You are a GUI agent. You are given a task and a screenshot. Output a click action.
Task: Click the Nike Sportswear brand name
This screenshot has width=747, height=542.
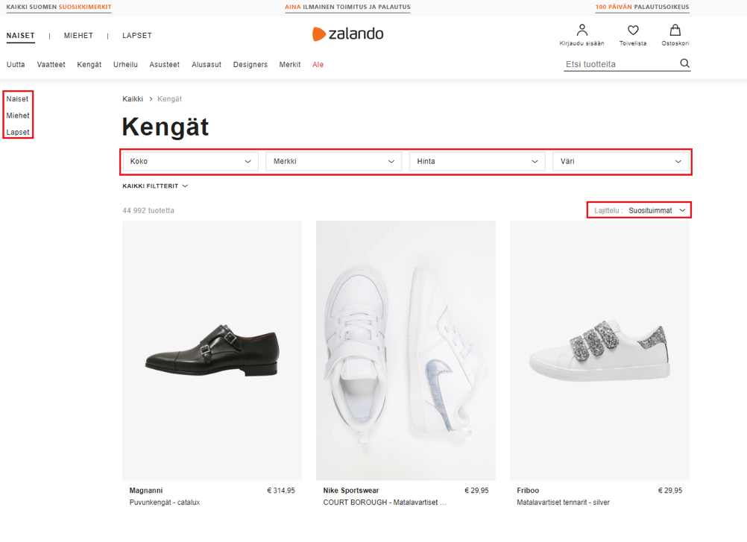click(x=350, y=491)
